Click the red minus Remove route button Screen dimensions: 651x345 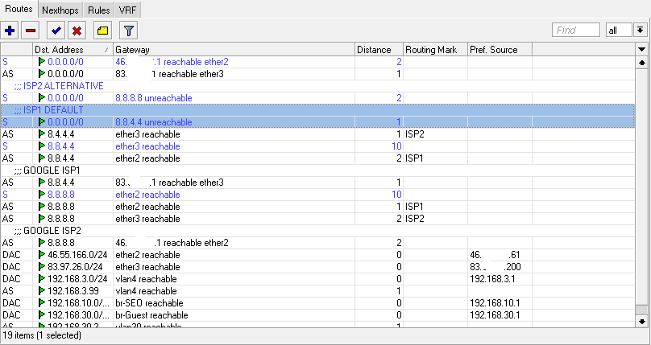coord(31,31)
